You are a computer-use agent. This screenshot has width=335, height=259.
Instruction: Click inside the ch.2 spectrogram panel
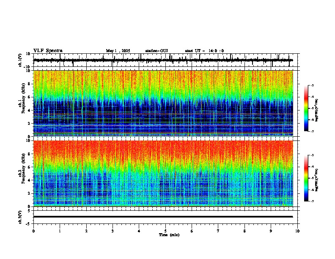click(163, 174)
